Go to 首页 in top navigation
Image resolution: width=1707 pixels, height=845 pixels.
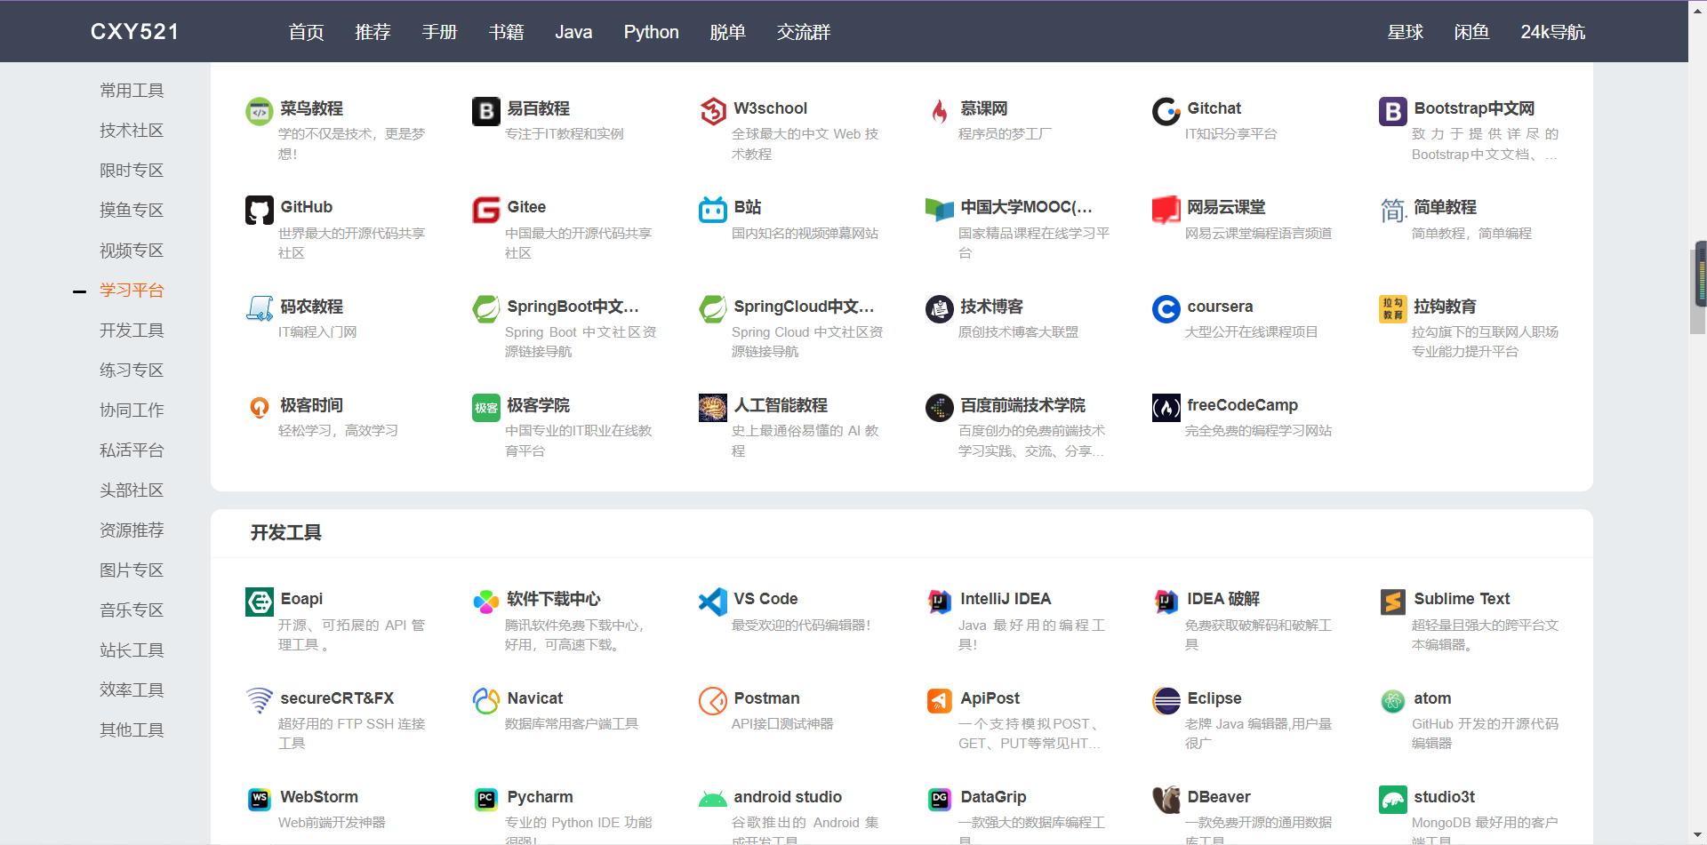(x=306, y=32)
